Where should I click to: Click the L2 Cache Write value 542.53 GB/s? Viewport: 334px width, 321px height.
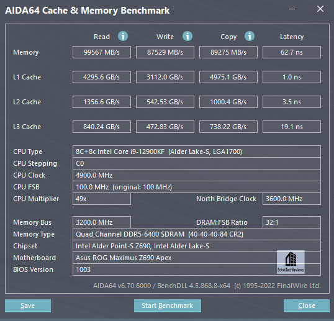tap(165, 102)
